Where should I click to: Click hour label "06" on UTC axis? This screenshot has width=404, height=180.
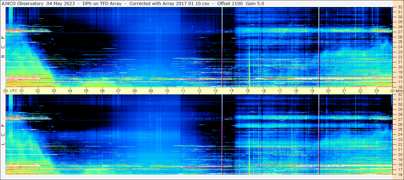102,91
